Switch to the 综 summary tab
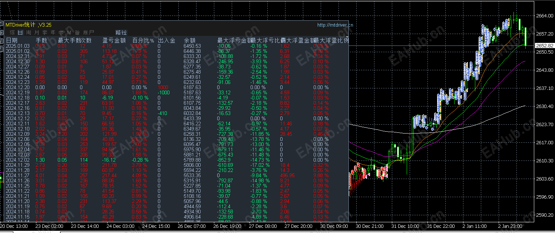Viewport: 555px width, 233px height. [12, 33]
